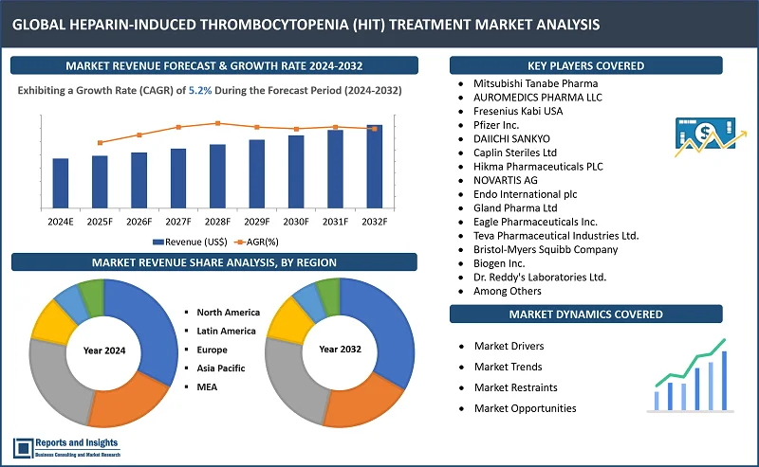Viewport: 759px width, 467px height.
Task: Click 'Market Drivers' item
Action: 509,346
